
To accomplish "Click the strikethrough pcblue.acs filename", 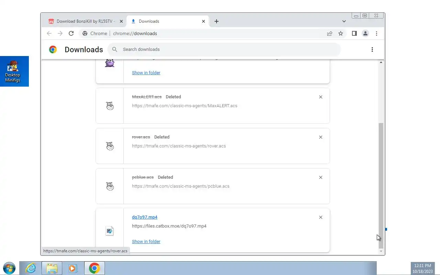I will click(x=143, y=177).
